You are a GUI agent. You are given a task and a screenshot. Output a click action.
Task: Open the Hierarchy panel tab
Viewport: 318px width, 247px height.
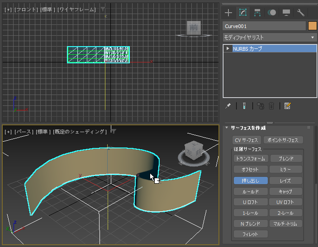[x=257, y=13]
